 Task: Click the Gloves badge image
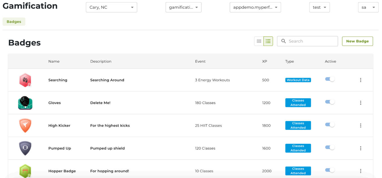click(x=25, y=103)
